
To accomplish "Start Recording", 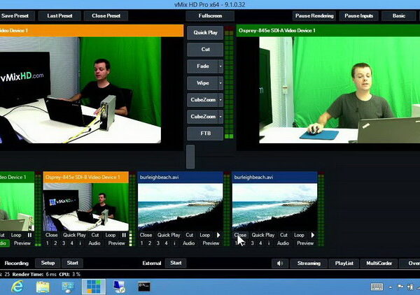I will click(73, 263).
